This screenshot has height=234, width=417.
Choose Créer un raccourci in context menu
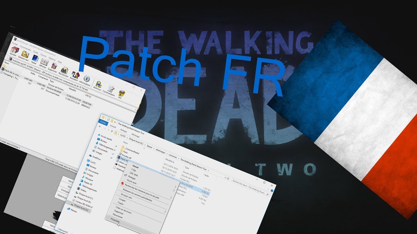click(123, 210)
